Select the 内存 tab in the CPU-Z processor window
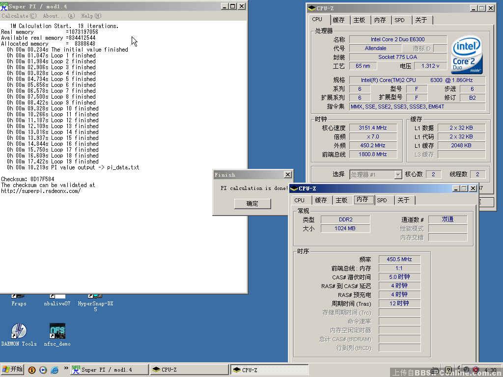Screen dimensions: 503x377 point(380,20)
